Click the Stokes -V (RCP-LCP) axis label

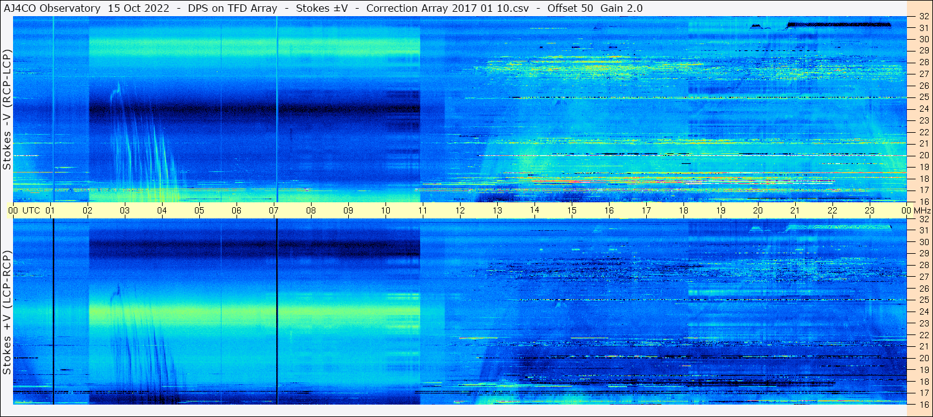[7, 110]
